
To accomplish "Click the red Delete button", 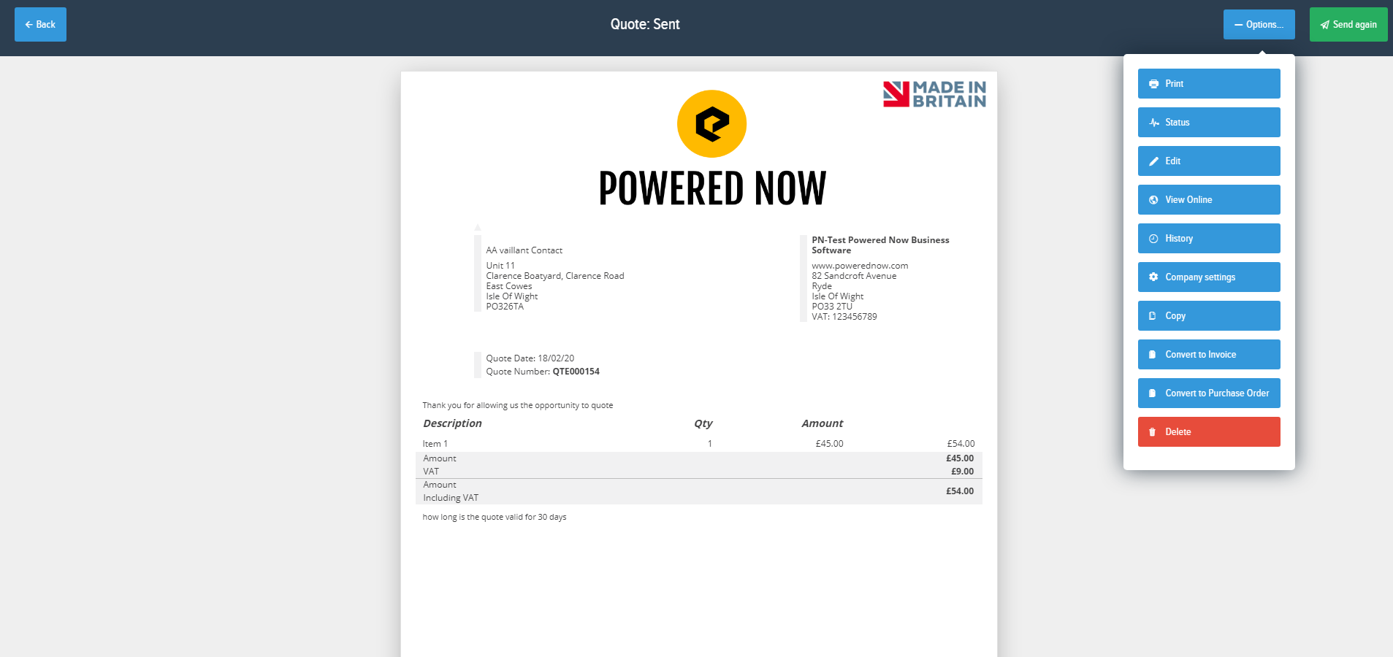I will click(1209, 432).
